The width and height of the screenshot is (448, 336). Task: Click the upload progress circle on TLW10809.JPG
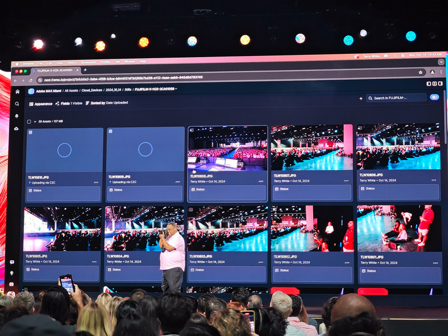(x=145, y=149)
